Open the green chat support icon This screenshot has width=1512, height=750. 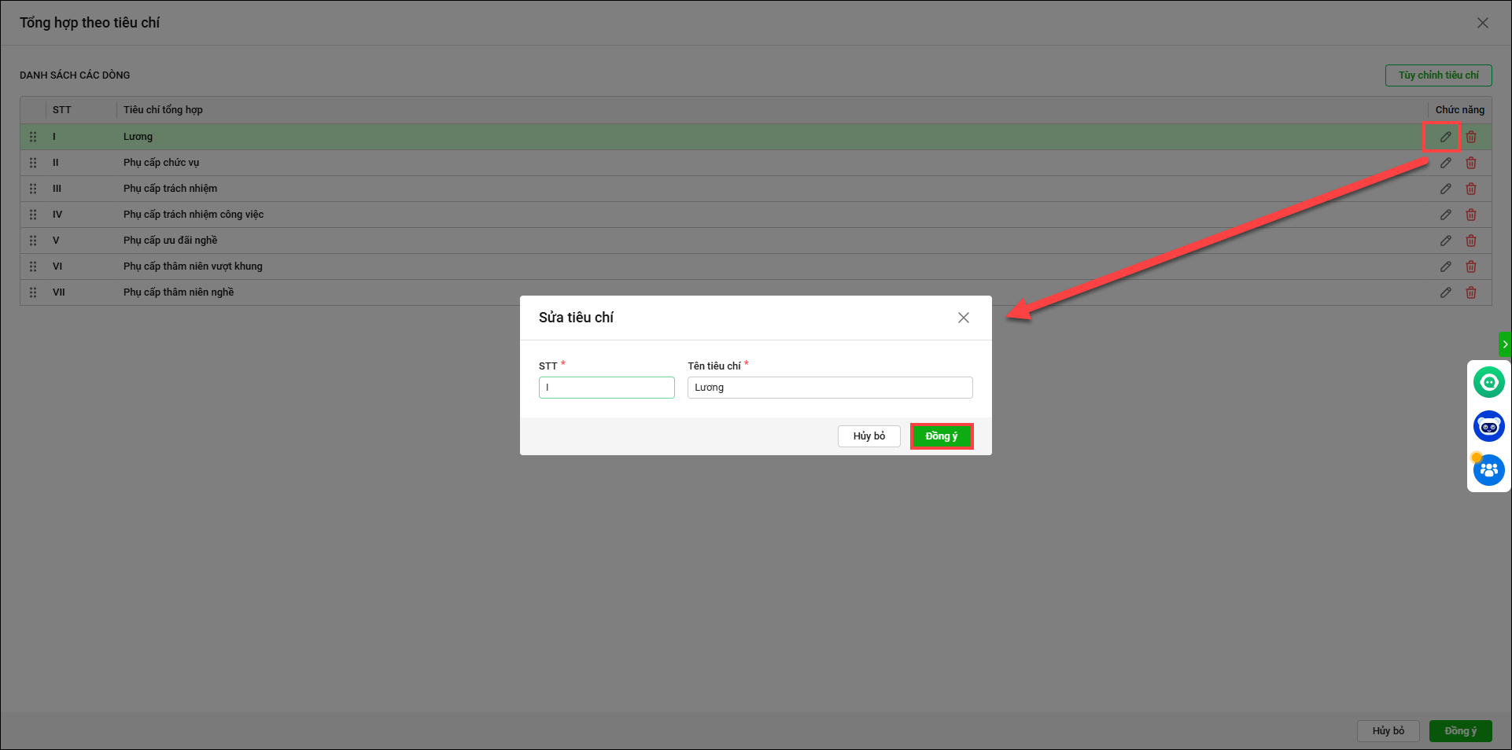[1488, 382]
